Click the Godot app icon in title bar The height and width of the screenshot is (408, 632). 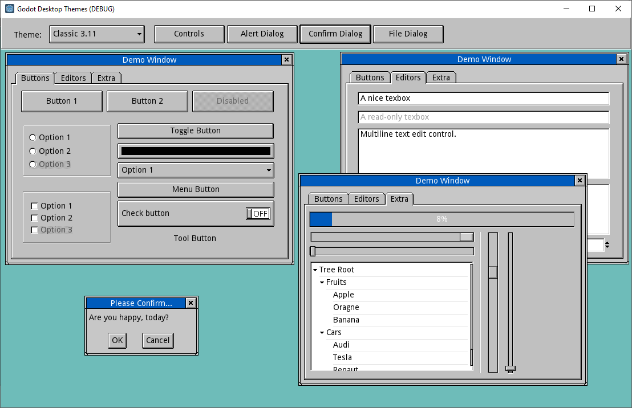pyautogui.click(x=10, y=9)
